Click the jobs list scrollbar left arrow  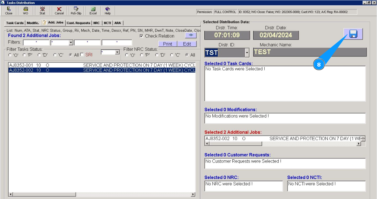coord(10,194)
